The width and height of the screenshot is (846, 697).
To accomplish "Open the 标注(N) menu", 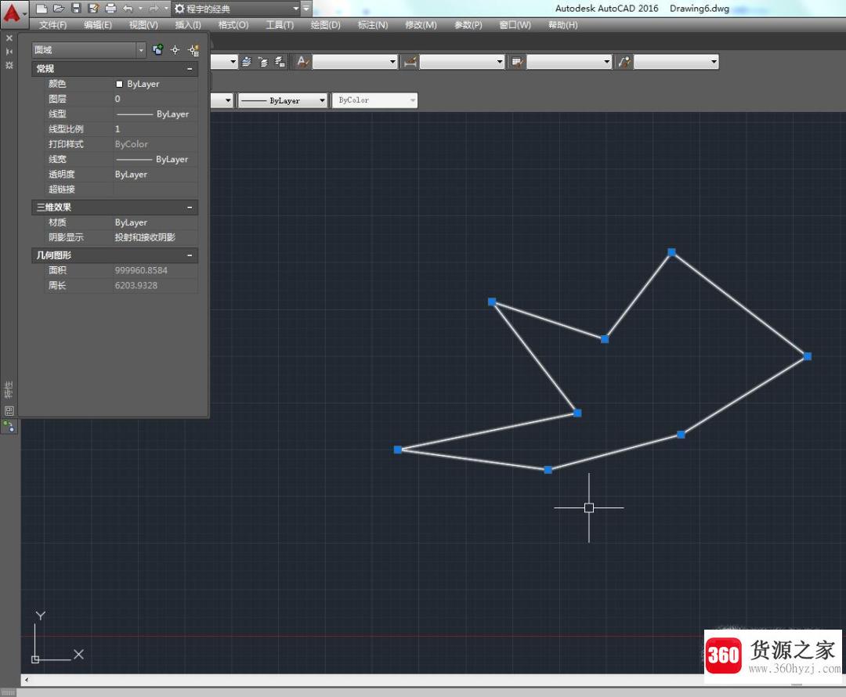I will tap(372, 25).
